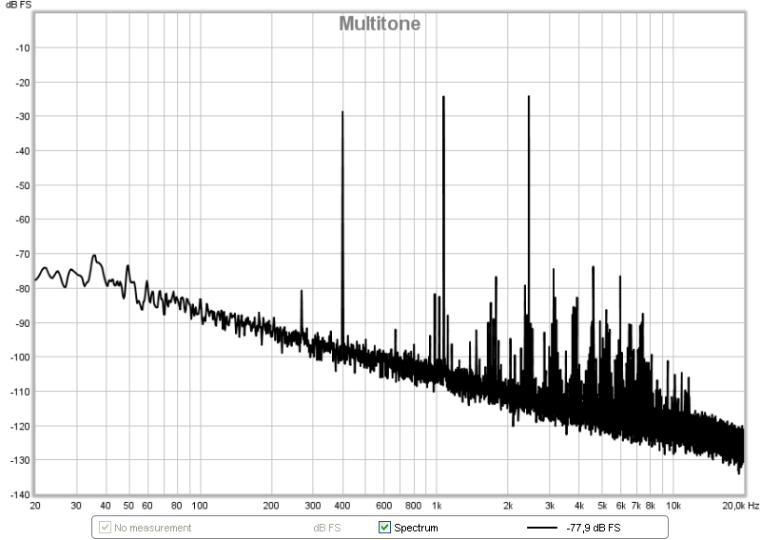Viewport: 761px width, 540px height.
Task: Click the Spectrum legend label
Action: (x=416, y=528)
